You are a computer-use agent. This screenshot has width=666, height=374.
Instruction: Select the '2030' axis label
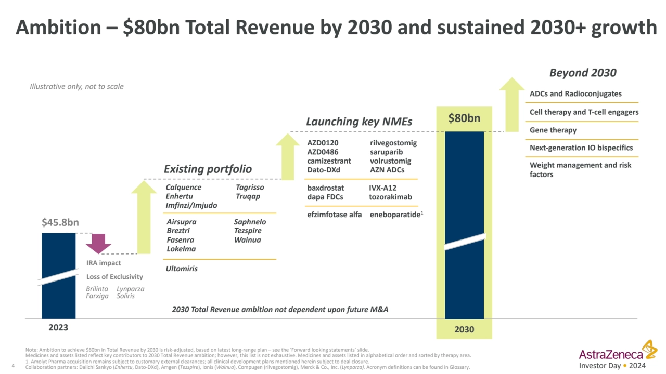464,329
